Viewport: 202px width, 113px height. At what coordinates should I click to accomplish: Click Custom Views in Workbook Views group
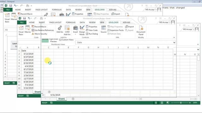click(x=66, y=40)
